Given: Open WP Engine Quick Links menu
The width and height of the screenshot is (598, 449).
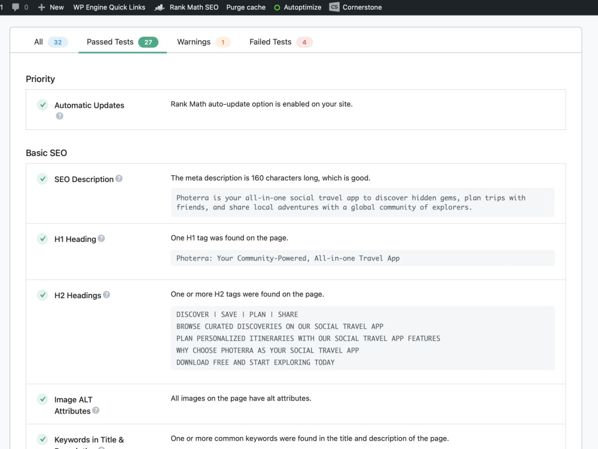Looking at the screenshot, I should (x=109, y=7).
